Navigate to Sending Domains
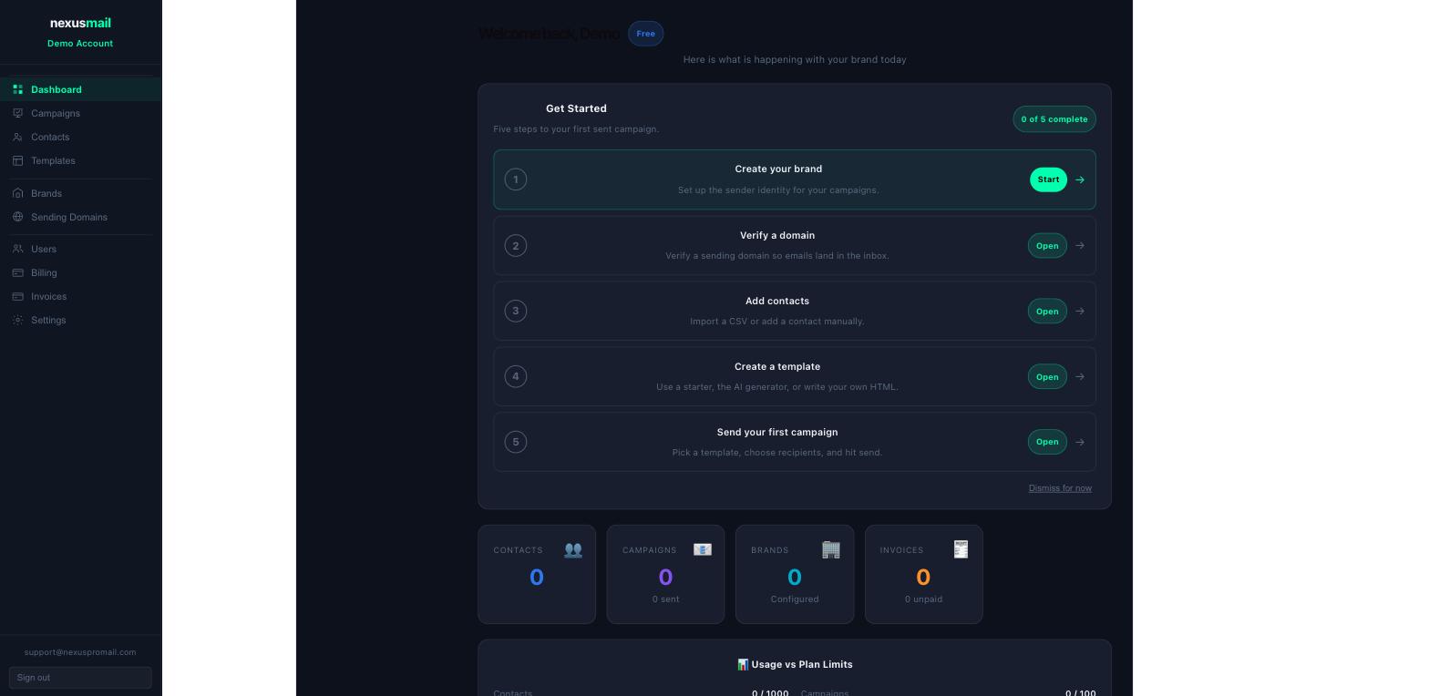This screenshot has height=696, width=1429. [x=80, y=217]
